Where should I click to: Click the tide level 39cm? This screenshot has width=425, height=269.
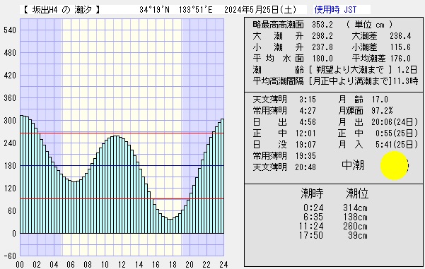pos(358,235)
